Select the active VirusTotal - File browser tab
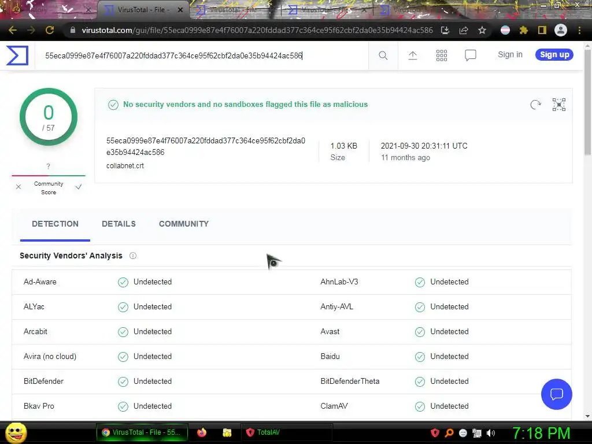The width and height of the screenshot is (592, 444). [143, 10]
